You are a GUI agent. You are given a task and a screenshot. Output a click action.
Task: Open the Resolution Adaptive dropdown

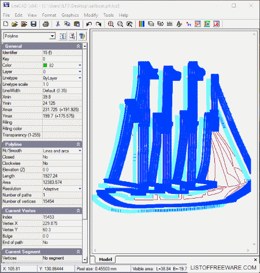pos(80,189)
